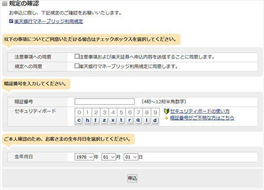Click security board key t
The image size is (264, 190).
coord(121,121)
